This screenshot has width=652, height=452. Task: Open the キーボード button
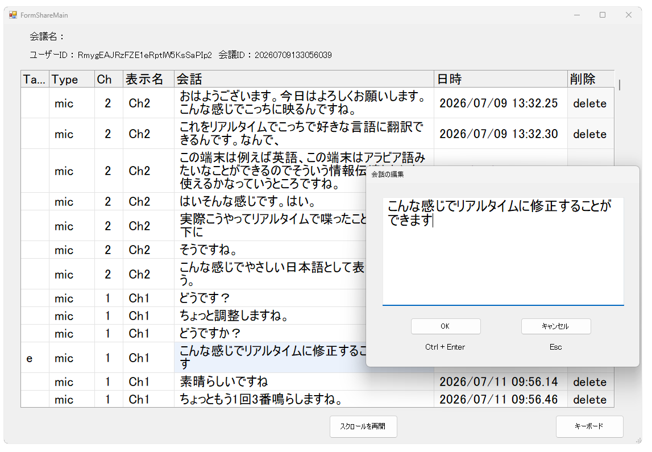(x=589, y=426)
